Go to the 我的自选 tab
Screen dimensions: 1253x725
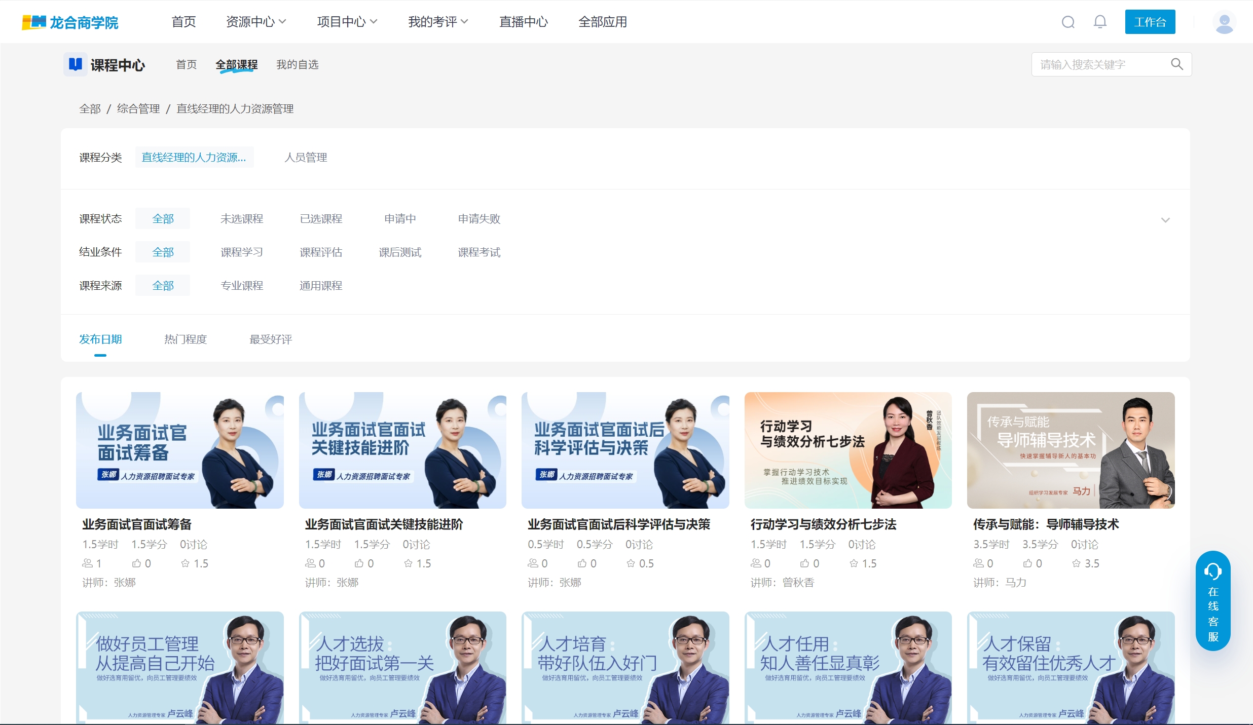[297, 64]
